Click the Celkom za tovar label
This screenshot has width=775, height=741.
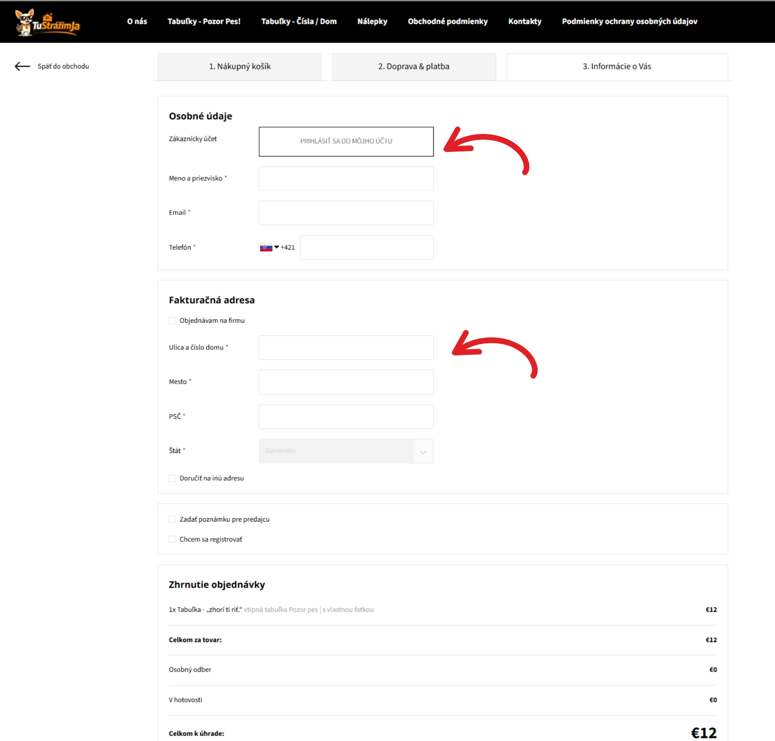pos(195,640)
